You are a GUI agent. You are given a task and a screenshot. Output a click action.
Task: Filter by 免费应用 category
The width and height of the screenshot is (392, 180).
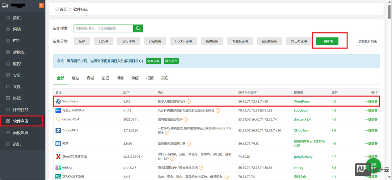coord(212,41)
